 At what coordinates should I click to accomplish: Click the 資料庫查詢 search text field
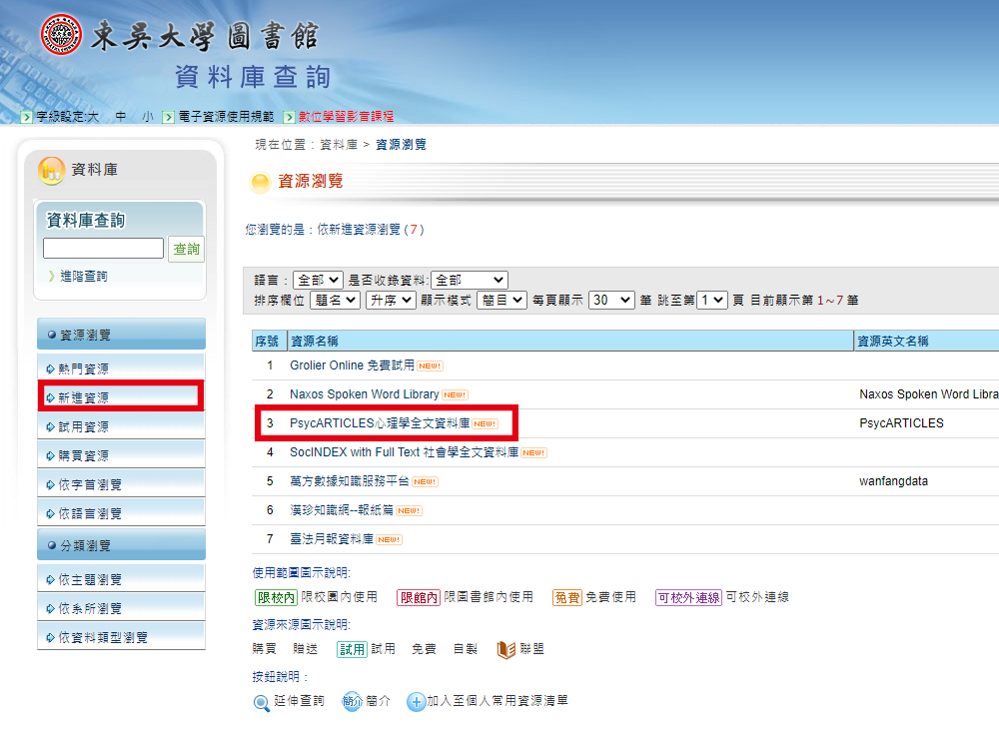pyautogui.click(x=103, y=249)
